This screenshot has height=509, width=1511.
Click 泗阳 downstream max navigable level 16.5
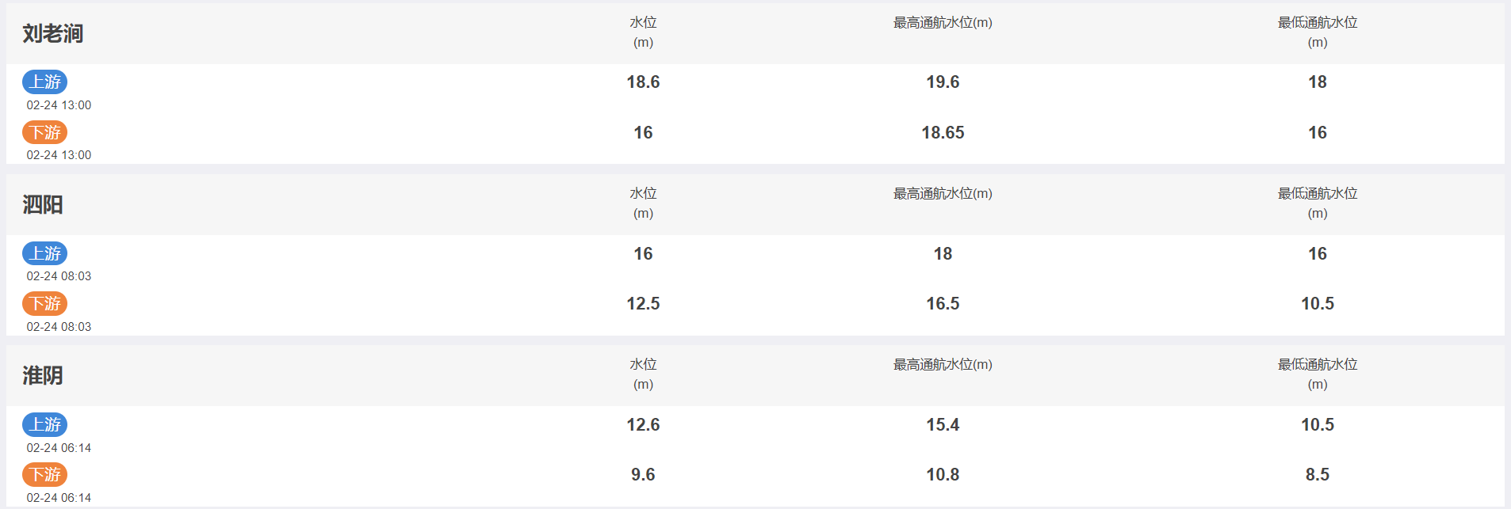(943, 303)
